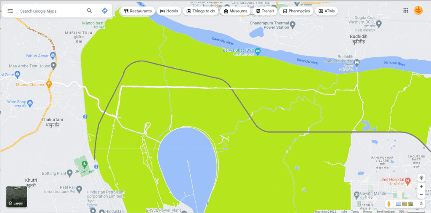The image size is (431, 213).
Task: Click Bottling Plant pin
Action: pos(70,173)
